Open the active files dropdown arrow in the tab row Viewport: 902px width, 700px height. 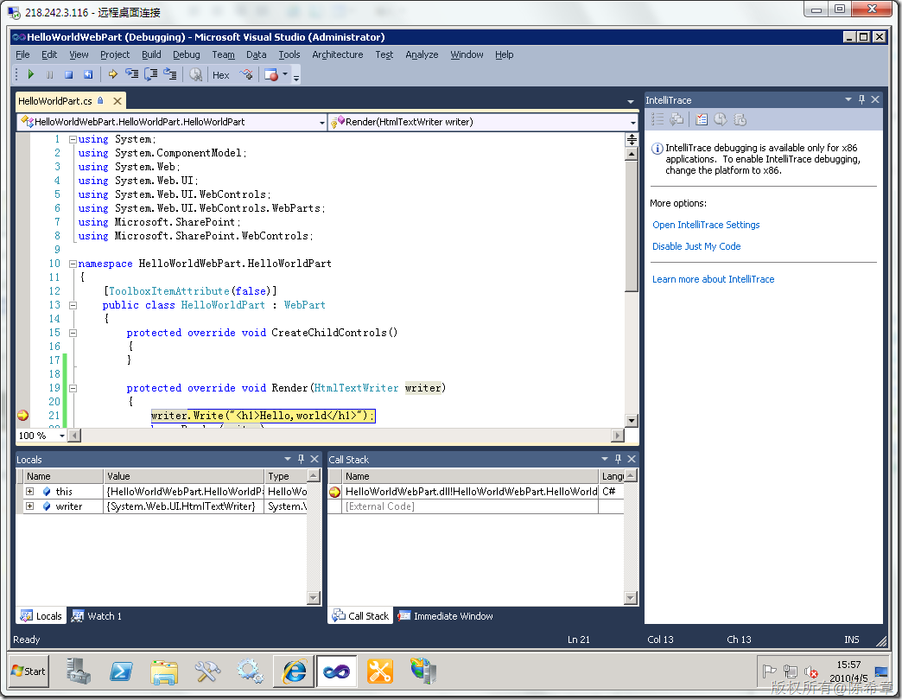[631, 101]
